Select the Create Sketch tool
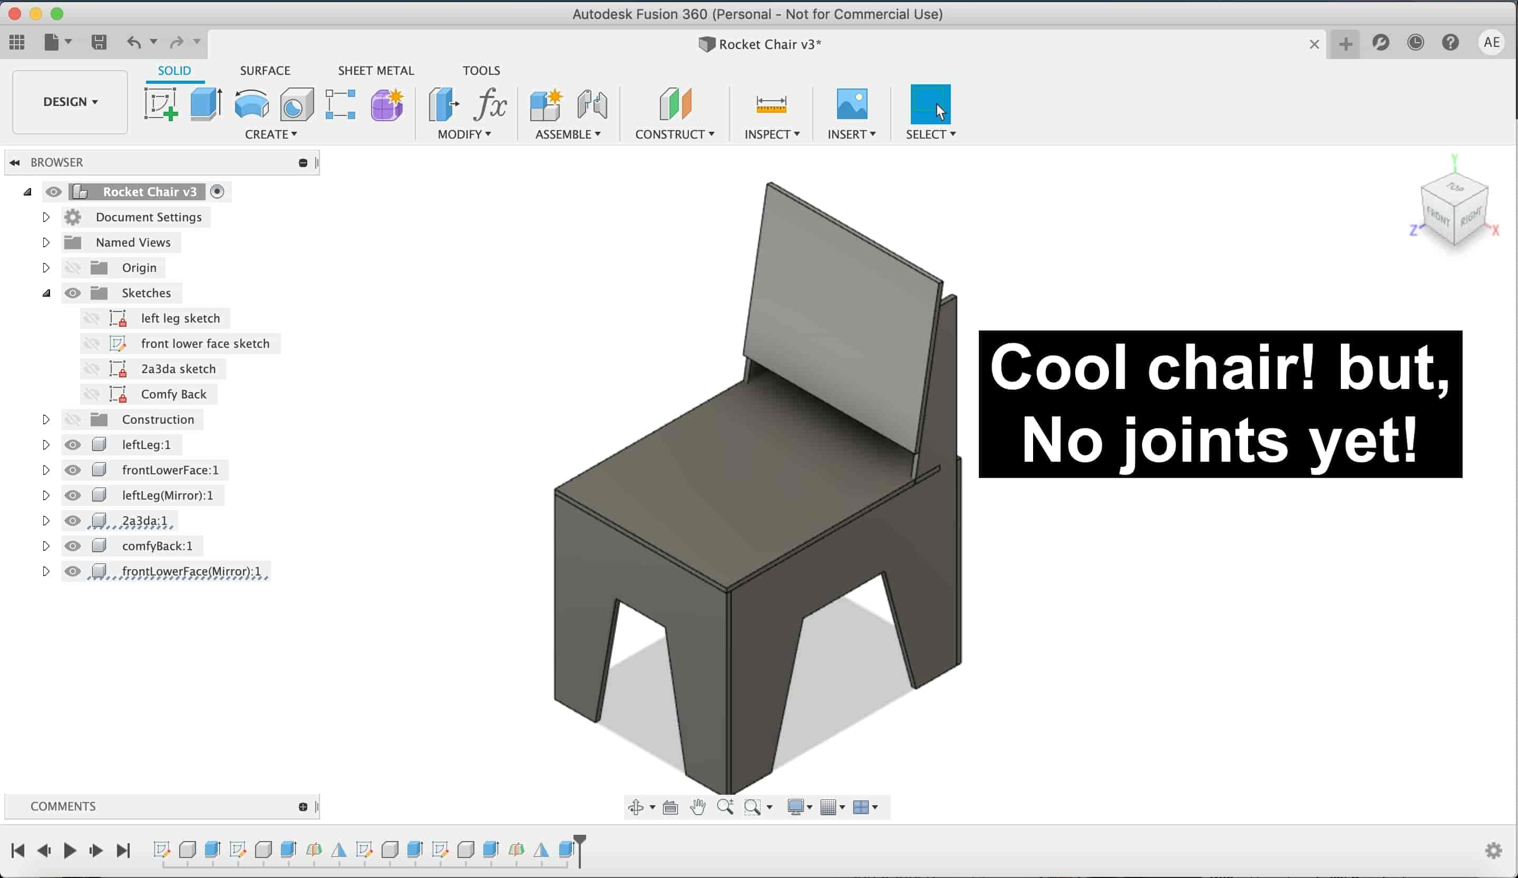The height and width of the screenshot is (878, 1518). [161, 104]
